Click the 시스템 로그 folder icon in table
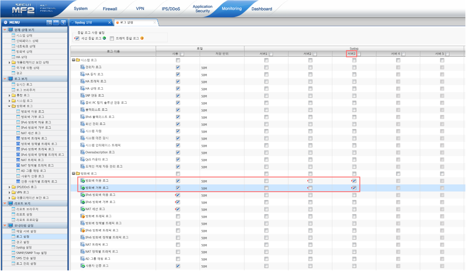The image size is (466, 271). (78, 60)
